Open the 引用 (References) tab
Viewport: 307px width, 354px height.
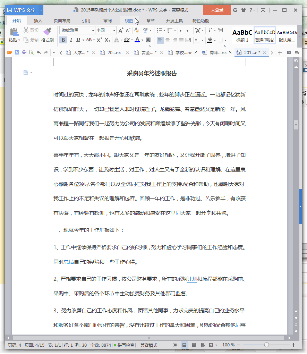pyautogui.click(x=86, y=21)
